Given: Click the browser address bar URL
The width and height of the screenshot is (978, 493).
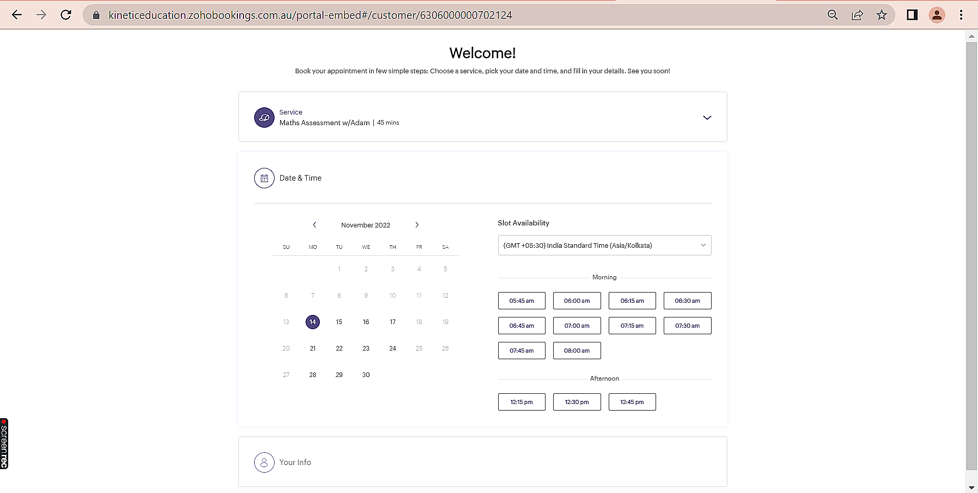Looking at the screenshot, I should click(310, 15).
